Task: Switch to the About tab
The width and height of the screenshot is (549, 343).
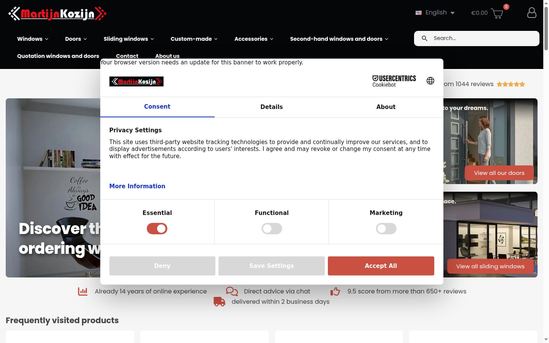Action: (386, 107)
